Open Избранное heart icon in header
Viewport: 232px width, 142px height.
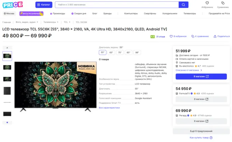(207, 3)
